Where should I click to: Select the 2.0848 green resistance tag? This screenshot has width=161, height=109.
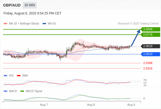click(x=150, y=29)
